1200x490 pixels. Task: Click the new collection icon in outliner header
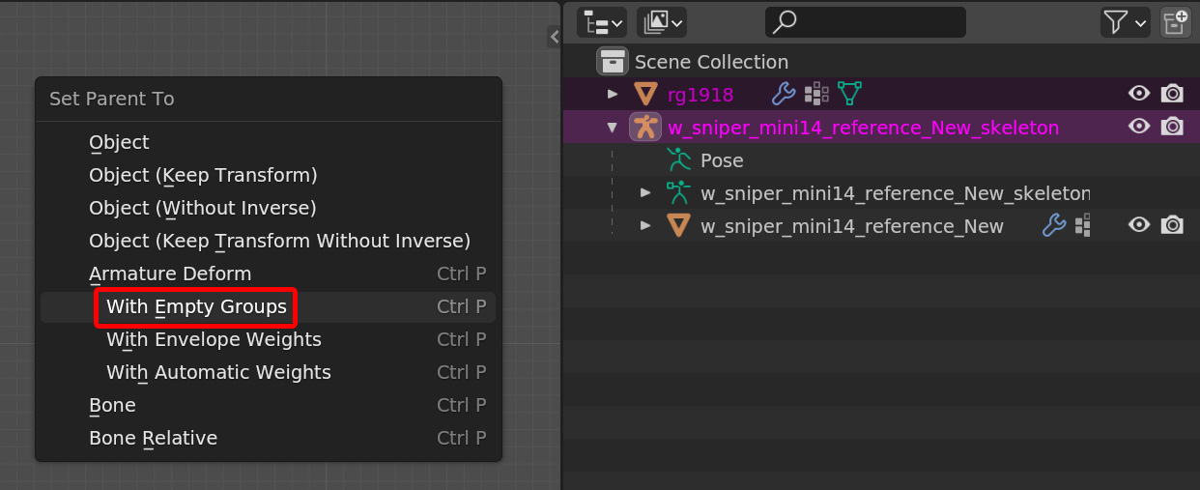click(x=1175, y=22)
